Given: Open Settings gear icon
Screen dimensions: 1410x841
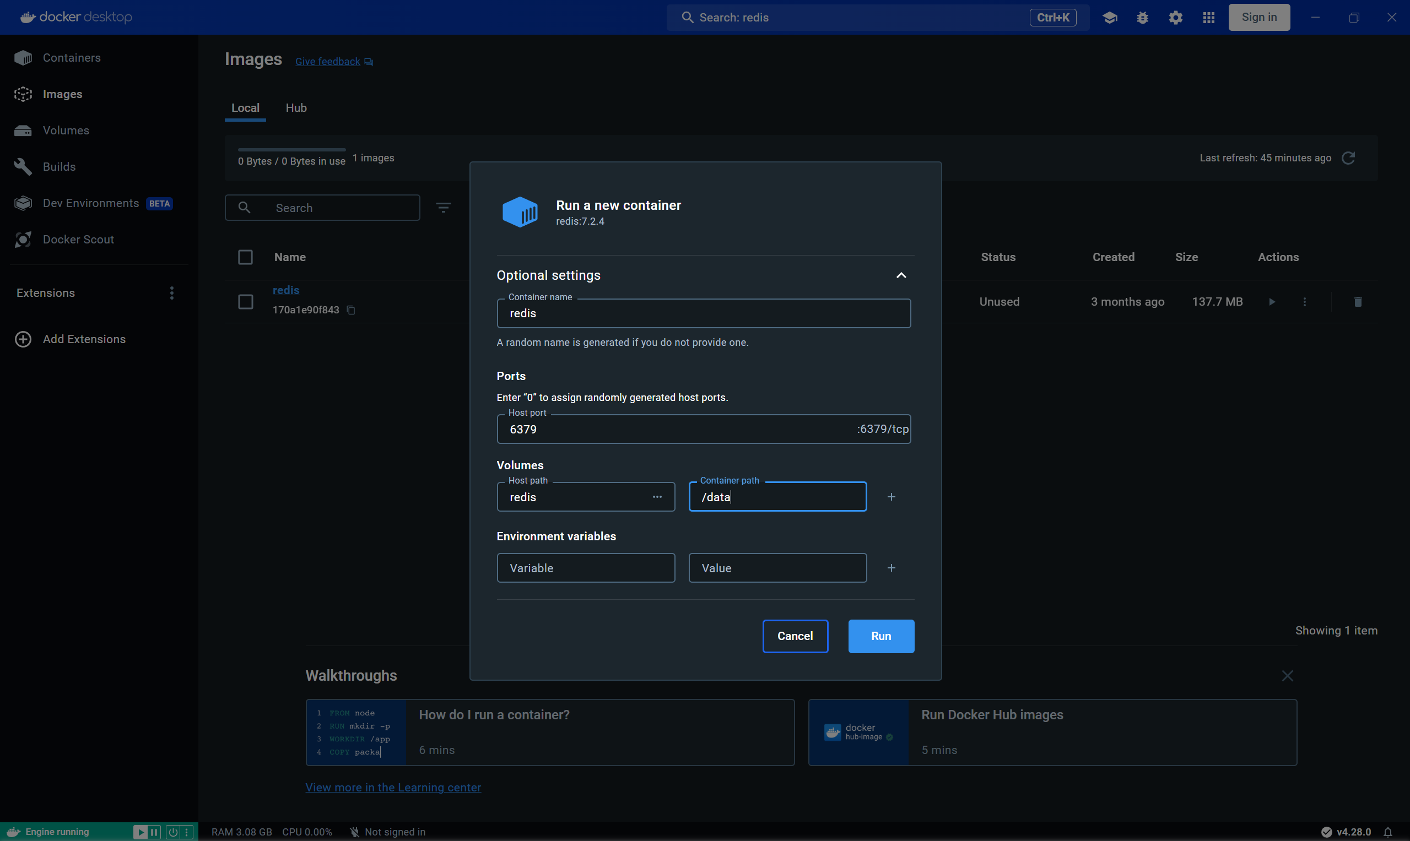Looking at the screenshot, I should coord(1175,18).
